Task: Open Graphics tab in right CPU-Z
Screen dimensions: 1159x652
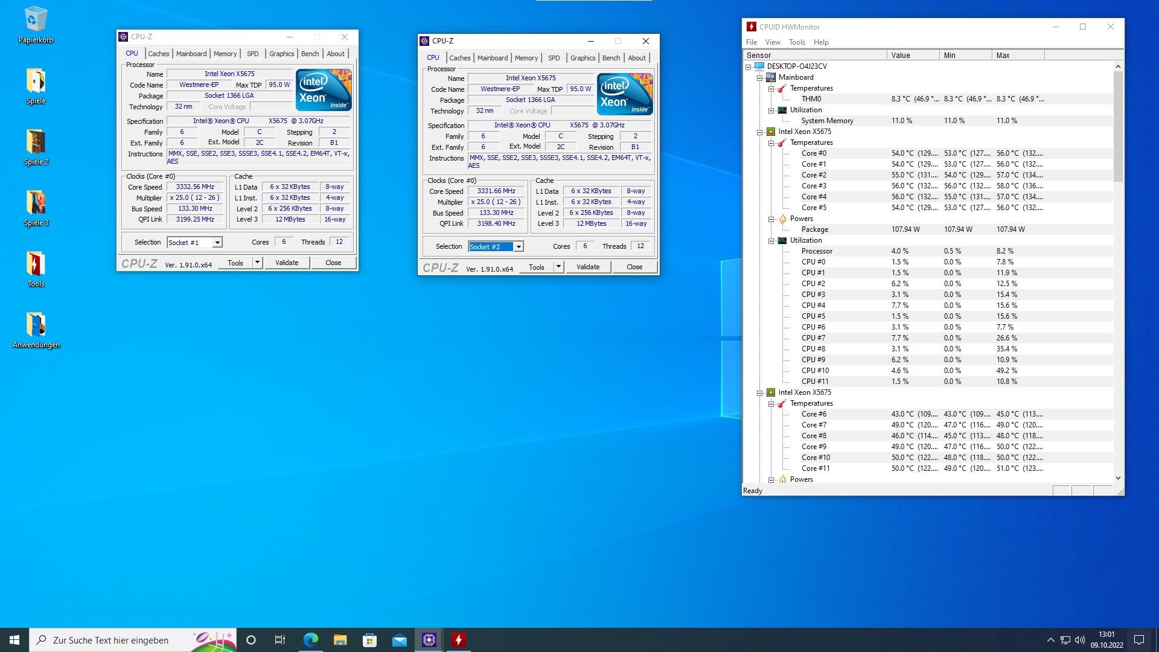Action: point(583,58)
